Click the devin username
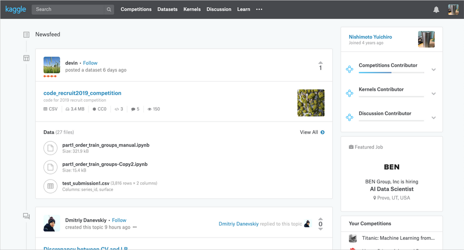Image resolution: width=464 pixels, height=250 pixels. click(x=71, y=63)
